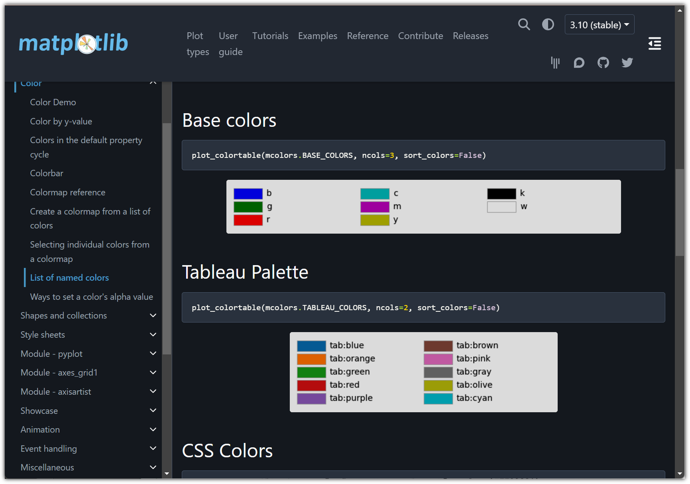
Task: Open the Colormap reference page
Action: 68,192
